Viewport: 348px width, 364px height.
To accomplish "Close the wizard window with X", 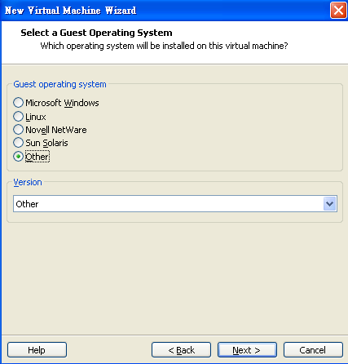I will 338,11.
